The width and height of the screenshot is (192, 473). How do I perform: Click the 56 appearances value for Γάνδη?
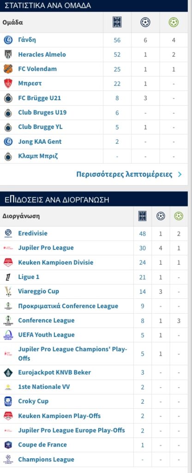(117, 40)
